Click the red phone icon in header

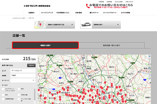tap(88, 6)
